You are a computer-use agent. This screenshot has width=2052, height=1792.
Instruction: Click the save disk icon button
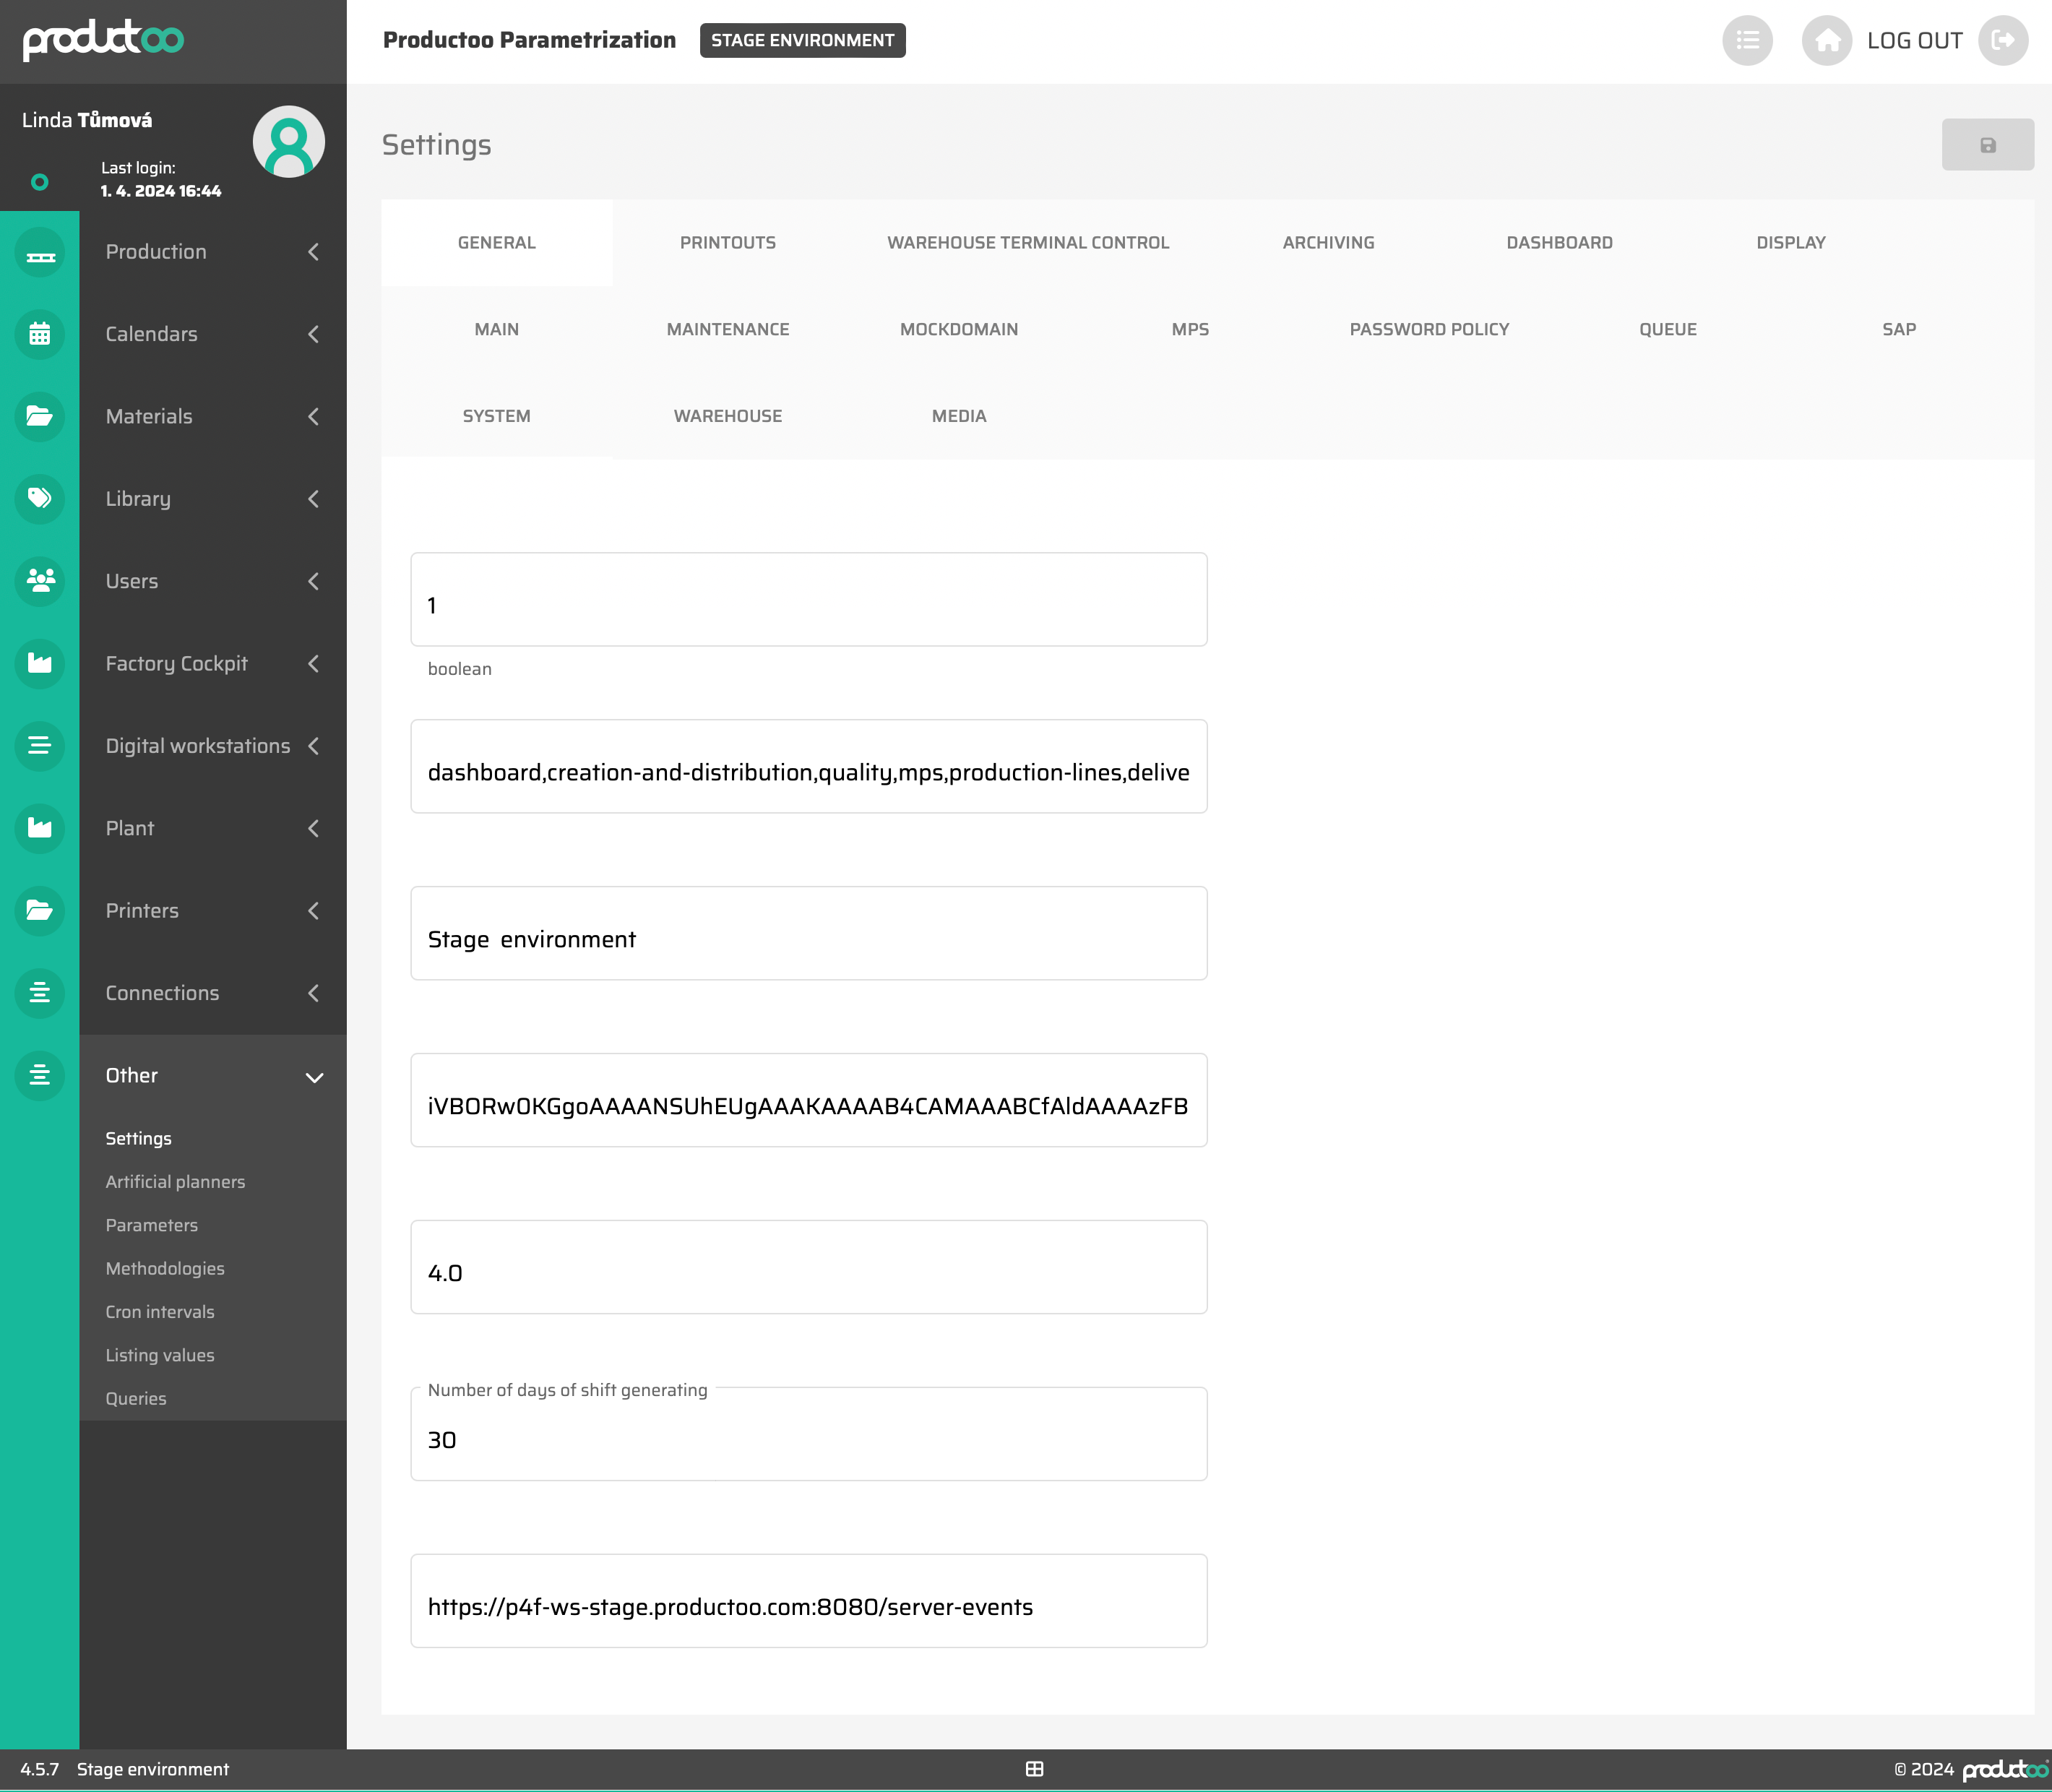pyautogui.click(x=1987, y=145)
